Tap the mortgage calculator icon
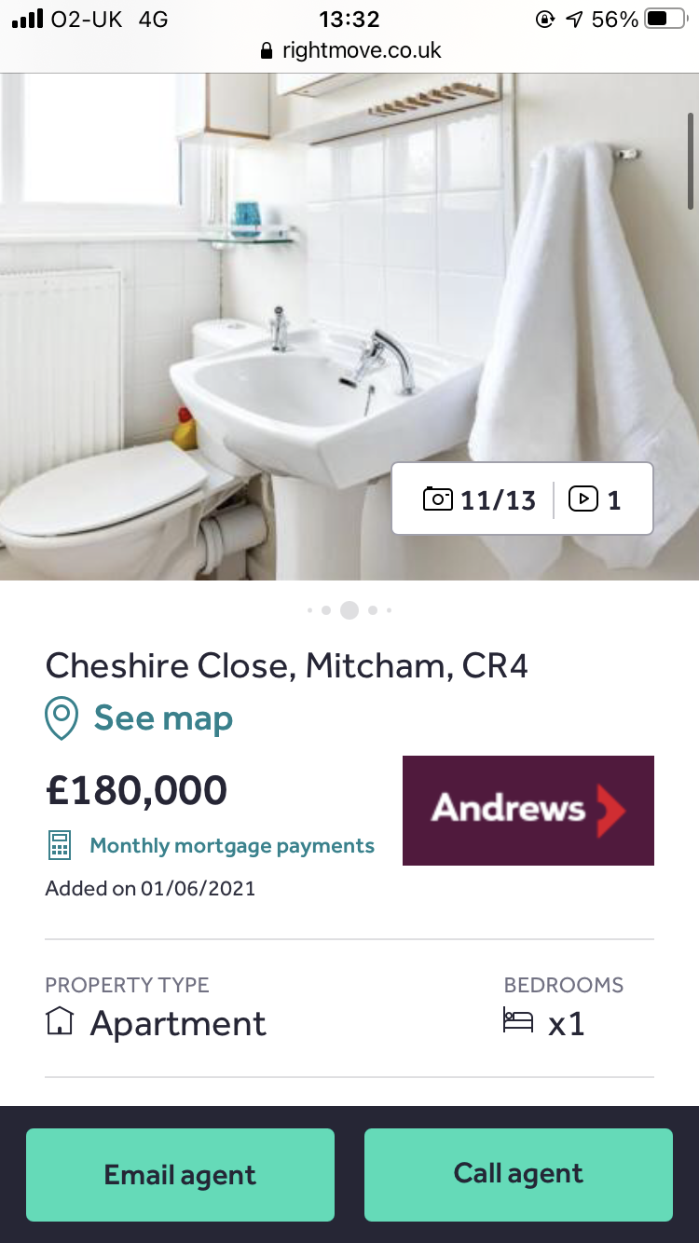 click(x=60, y=846)
